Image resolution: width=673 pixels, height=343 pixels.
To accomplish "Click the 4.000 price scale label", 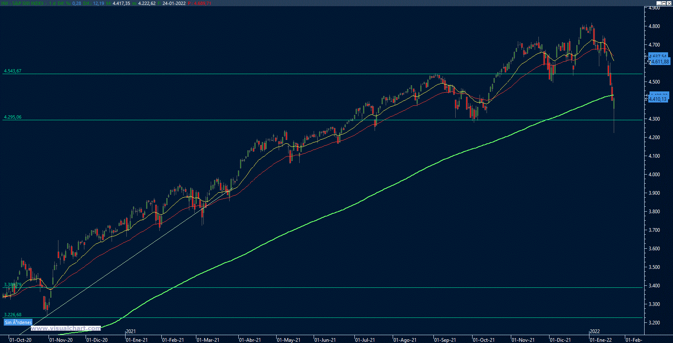I will [x=654, y=175].
